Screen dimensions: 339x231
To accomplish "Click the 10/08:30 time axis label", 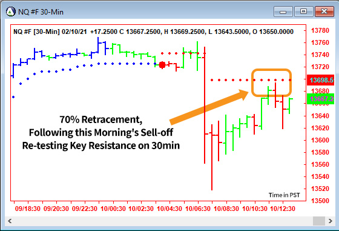I will coord(226,209).
